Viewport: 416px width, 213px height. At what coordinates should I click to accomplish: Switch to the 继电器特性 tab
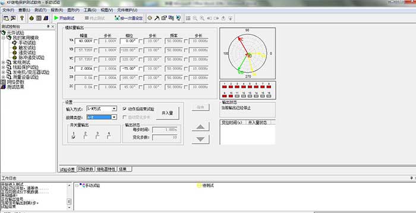tap(106, 169)
